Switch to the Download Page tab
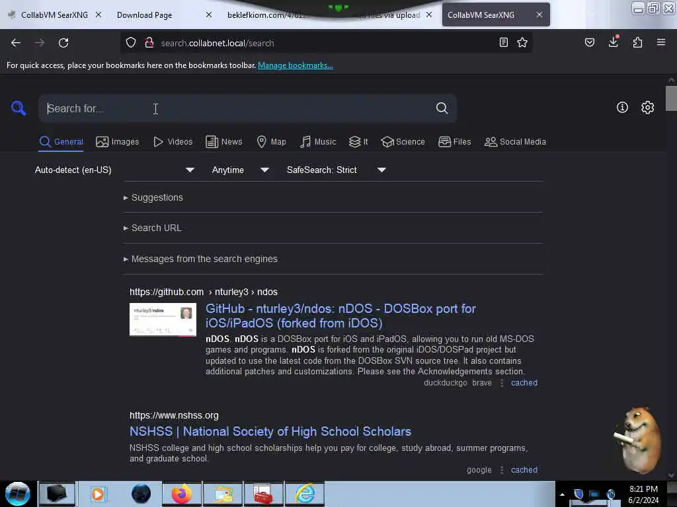This screenshot has width=677, height=507. (145, 15)
